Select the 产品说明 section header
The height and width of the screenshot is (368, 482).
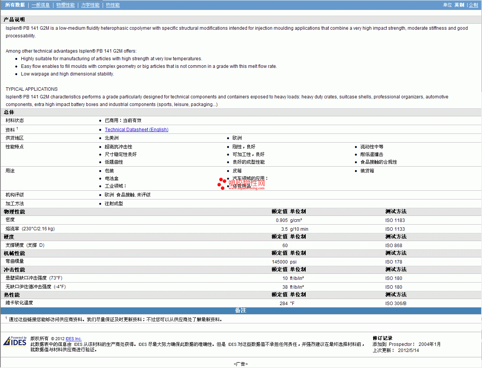(14, 19)
